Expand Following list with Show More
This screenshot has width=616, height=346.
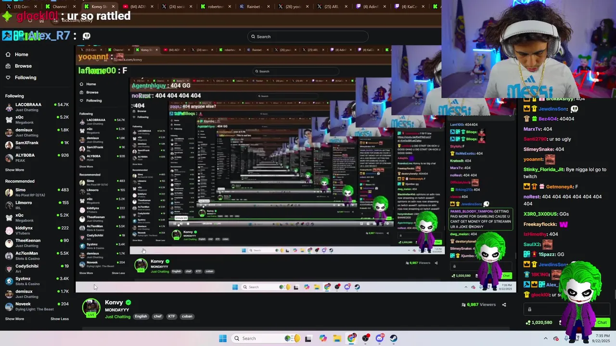14,170
